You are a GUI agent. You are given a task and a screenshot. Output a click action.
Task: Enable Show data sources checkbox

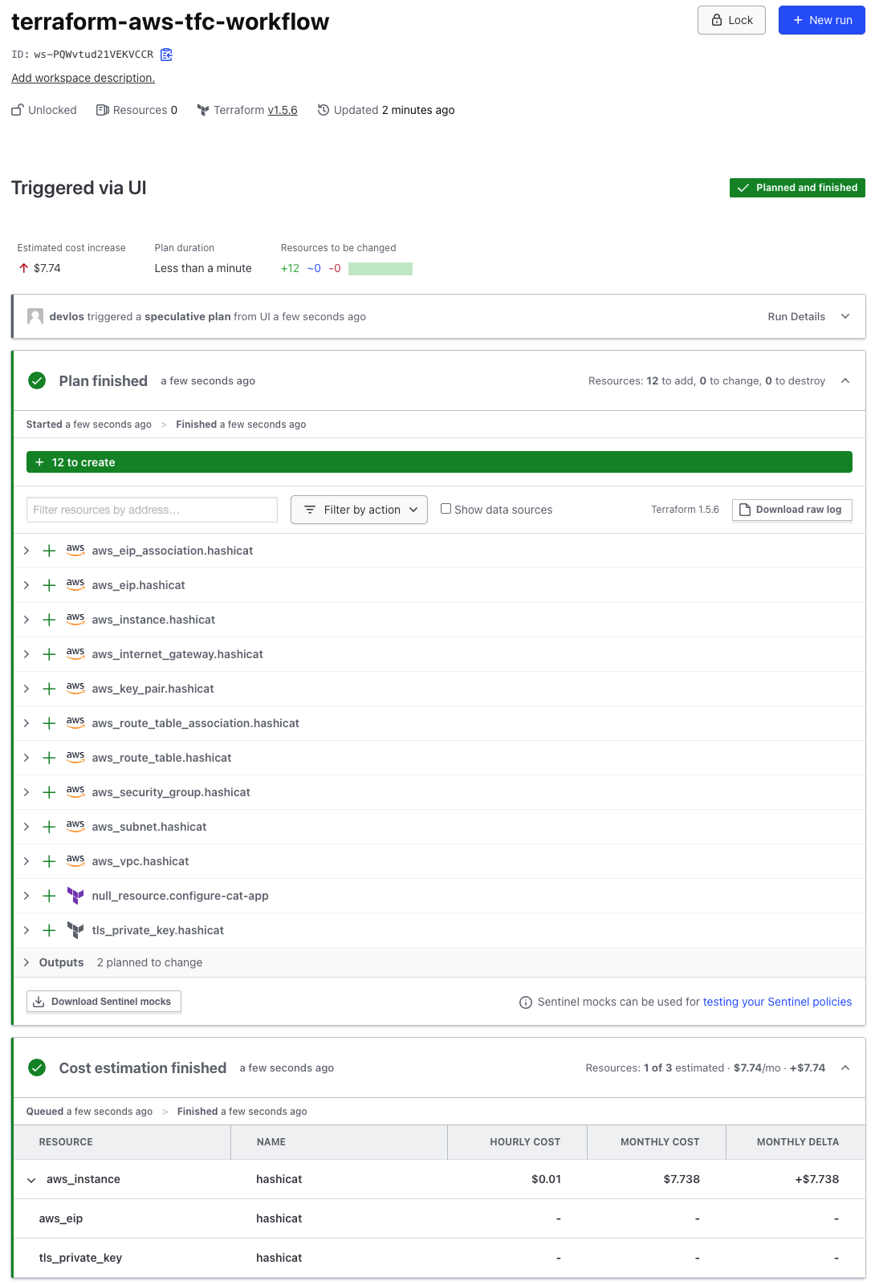click(x=446, y=509)
